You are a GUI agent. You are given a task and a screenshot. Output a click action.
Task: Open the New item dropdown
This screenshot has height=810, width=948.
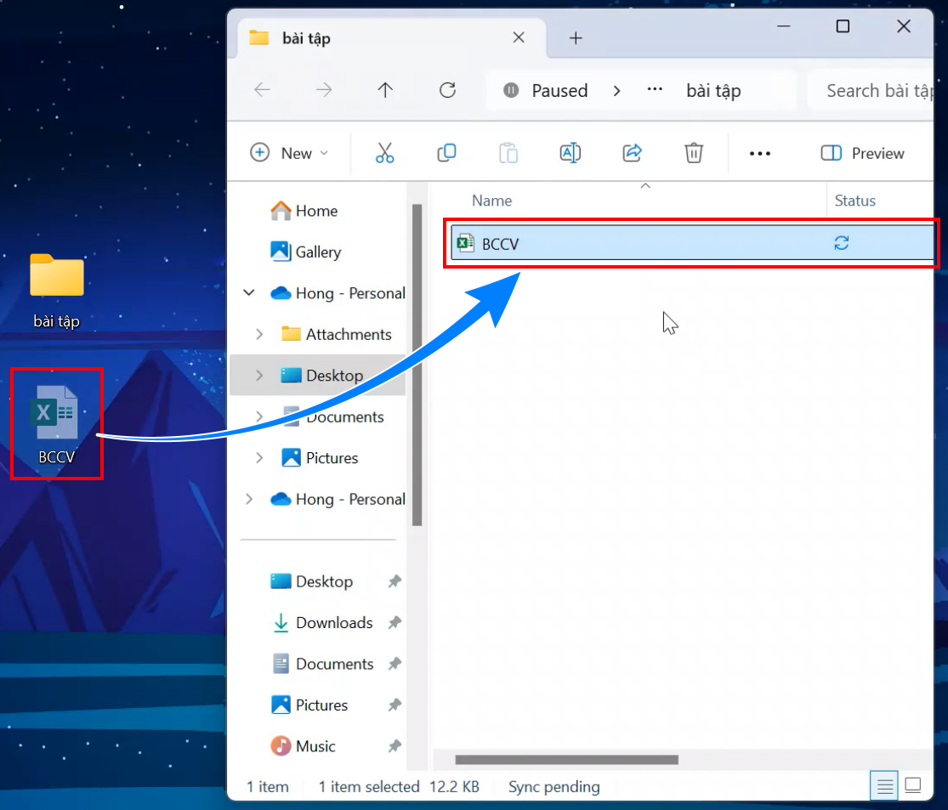point(289,153)
